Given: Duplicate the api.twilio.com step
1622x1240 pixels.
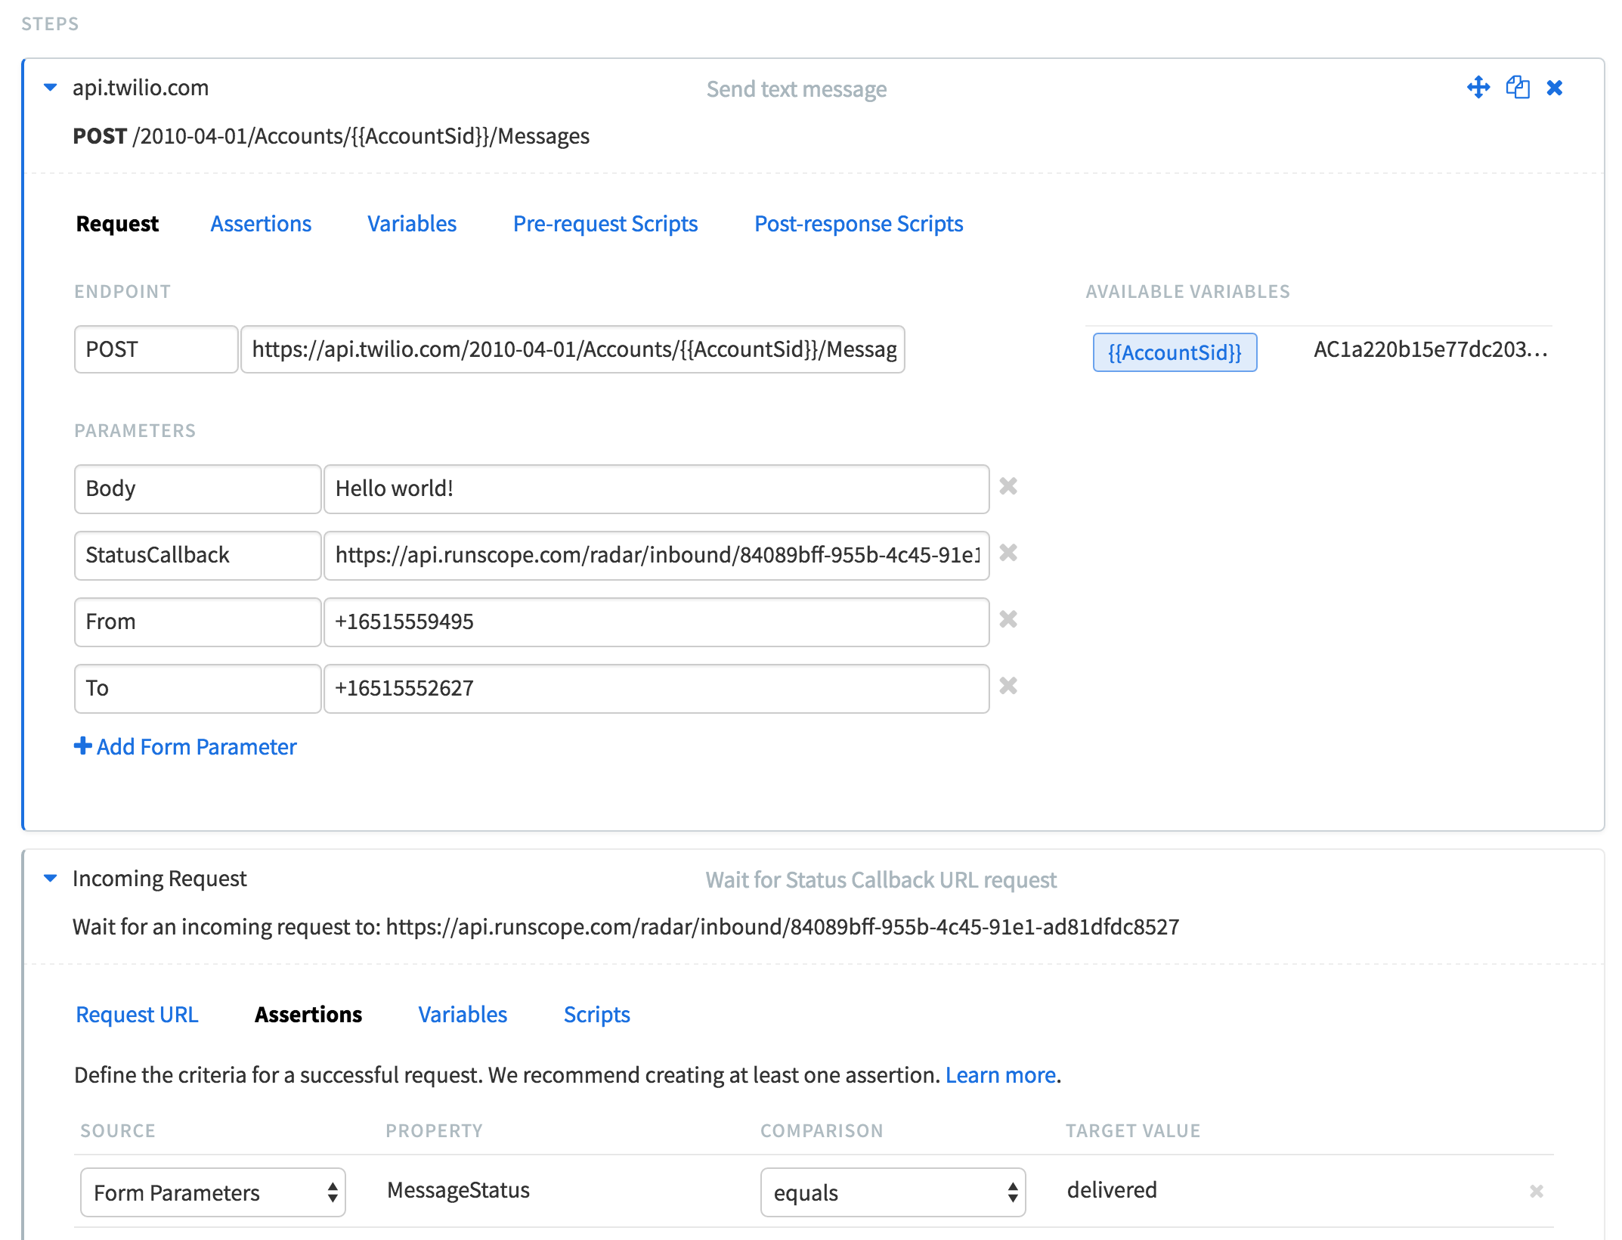Looking at the screenshot, I should pyautogui.click(x=1518, y=88).
